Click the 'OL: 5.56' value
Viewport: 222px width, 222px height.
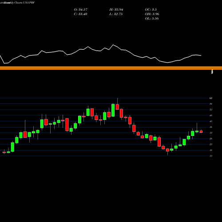click(152, 19)
